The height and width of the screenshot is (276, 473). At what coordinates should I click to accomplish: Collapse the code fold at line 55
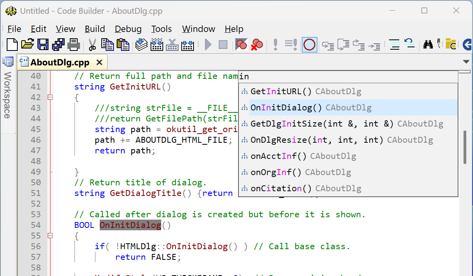click(x=50, y=236)
